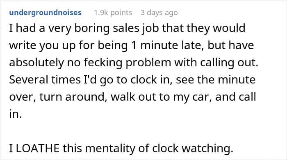This screenshot has height=160, width=287.
Task: Click the 1.9k points score
Action: click(x=113, y=13)
